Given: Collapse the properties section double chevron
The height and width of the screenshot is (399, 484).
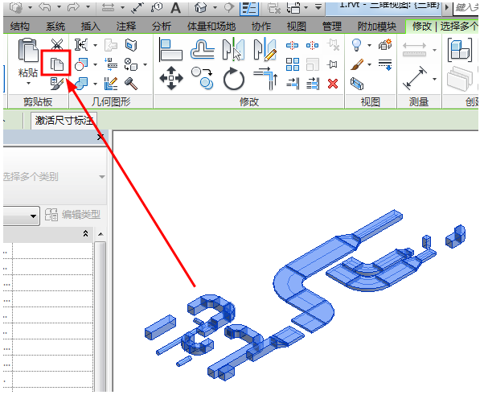Looking at the screenshot, I should (x=85, y=233).
